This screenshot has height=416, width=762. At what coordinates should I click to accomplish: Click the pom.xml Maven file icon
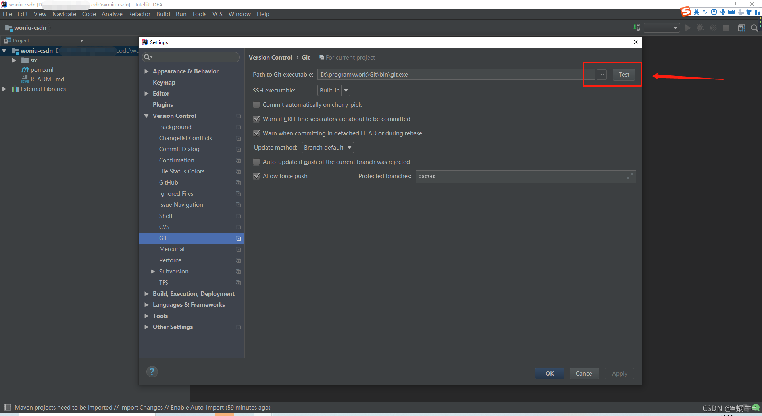tap(25, 70)
